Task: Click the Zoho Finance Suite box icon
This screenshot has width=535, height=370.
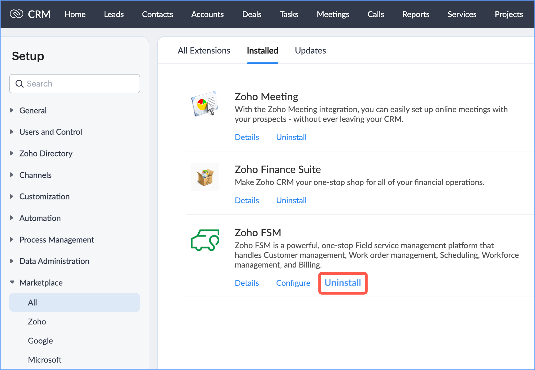Action: [x=205, y=177]
